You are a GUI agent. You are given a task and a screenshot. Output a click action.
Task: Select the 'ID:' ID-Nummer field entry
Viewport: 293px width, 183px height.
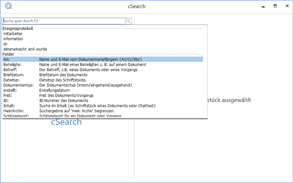pos(103,101)
